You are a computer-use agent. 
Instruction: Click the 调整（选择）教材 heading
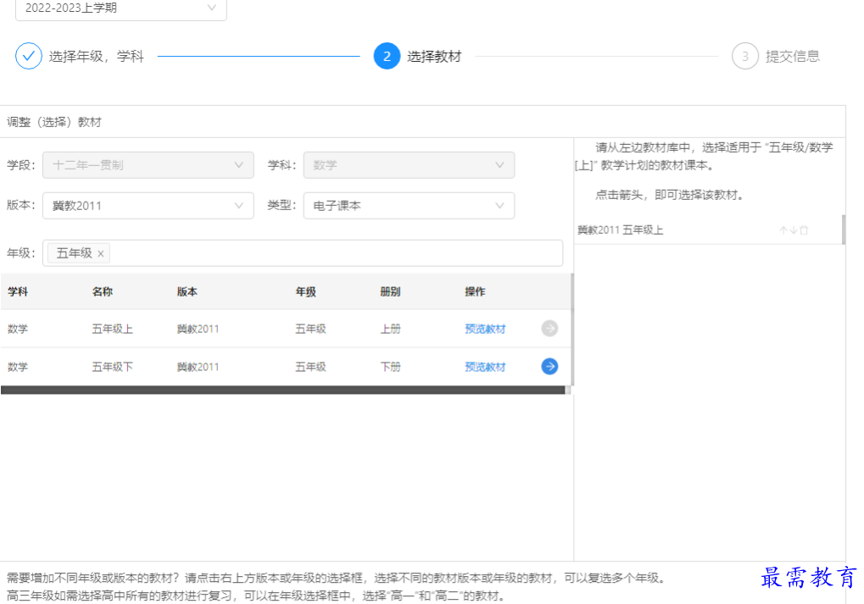pyautogui.click(x=54, y=122)
